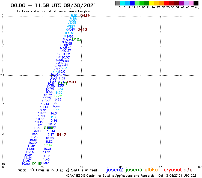Choose the yellow swatch in the color scale
Viewport: 202px width, 178px height.
pyautogui.click(x=152, y=3)
